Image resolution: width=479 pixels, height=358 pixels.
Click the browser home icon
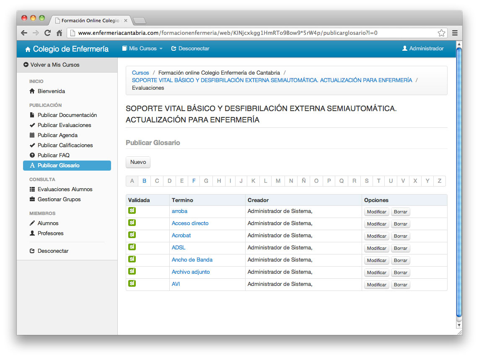(x=59, y=33)
